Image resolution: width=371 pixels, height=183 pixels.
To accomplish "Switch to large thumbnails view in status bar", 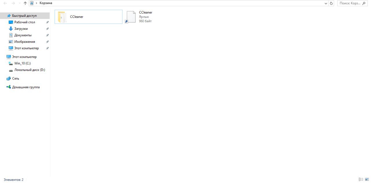I will (367, 180).
